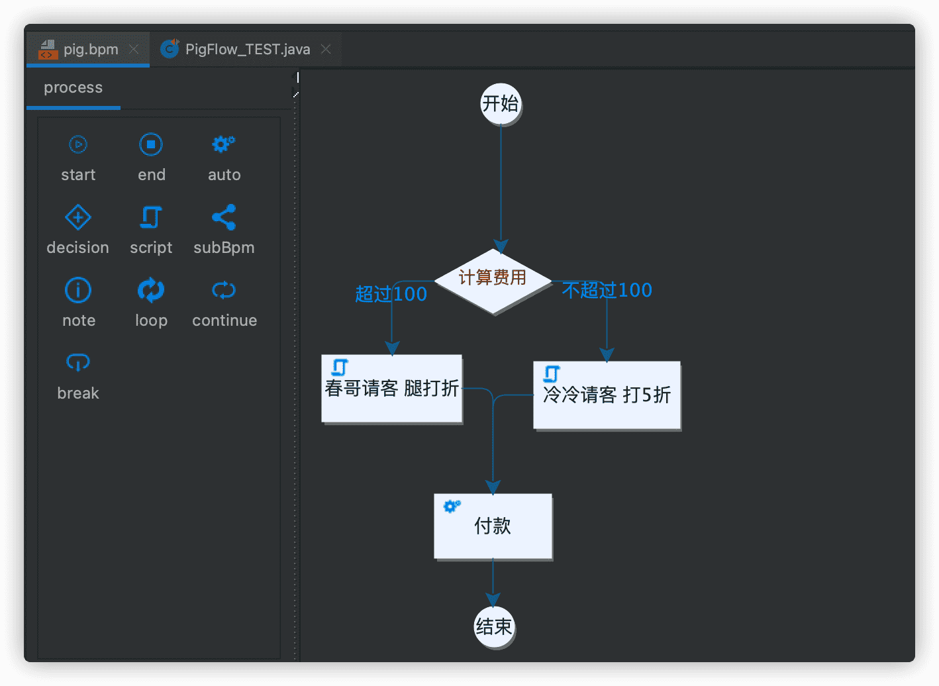Select the 计算费用 decision node
Viewport: 939px width, 686px height.
493,279
